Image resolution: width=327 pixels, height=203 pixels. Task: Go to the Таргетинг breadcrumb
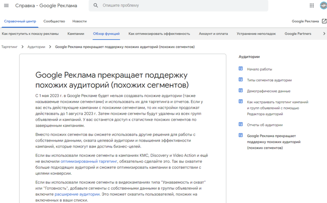coord(10,47)
